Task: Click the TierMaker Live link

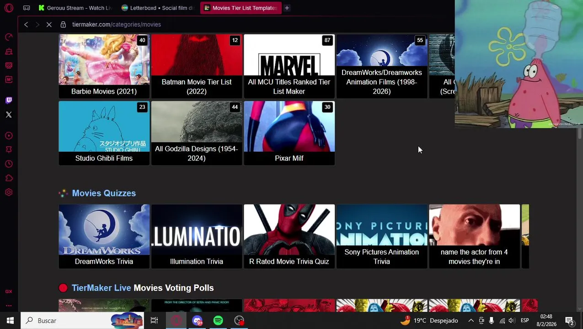Action: pyautogui.click(x=101, y=288)
